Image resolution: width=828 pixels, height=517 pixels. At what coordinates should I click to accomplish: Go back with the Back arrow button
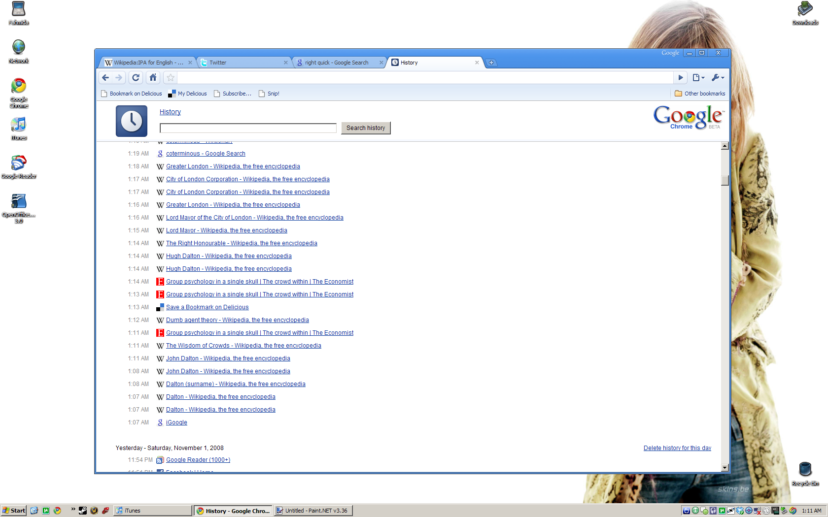click(105, 77)
